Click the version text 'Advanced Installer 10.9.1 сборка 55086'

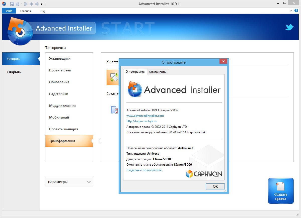(152, 110)
